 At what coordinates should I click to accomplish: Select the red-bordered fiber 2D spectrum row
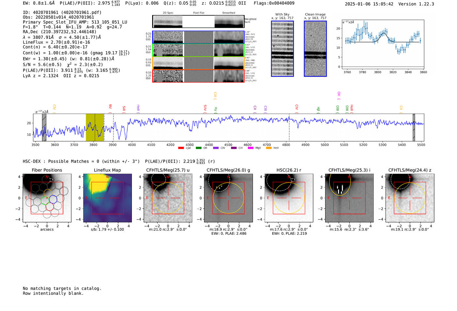198,76
